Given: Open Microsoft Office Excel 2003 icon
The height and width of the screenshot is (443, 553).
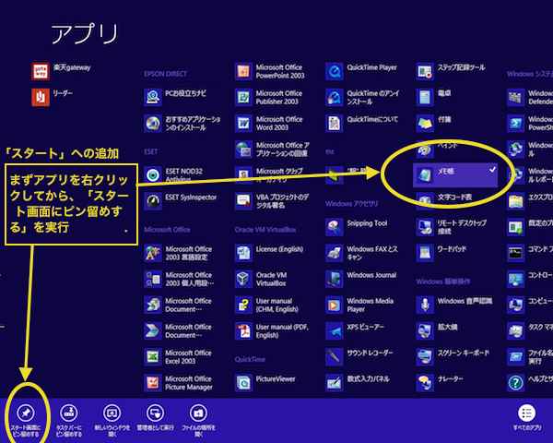Looking at the screenshot, I should (x=153, y=357).
